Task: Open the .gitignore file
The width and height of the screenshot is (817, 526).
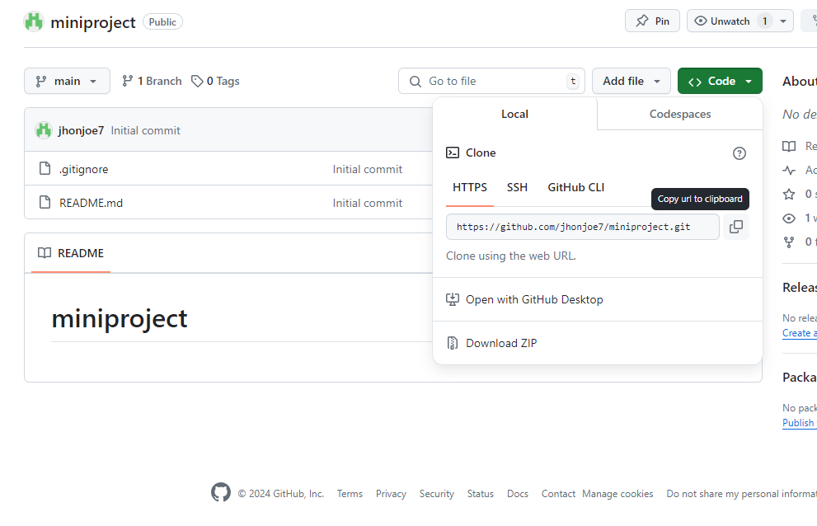Action: pyautogui.click(x=83, y=170)
